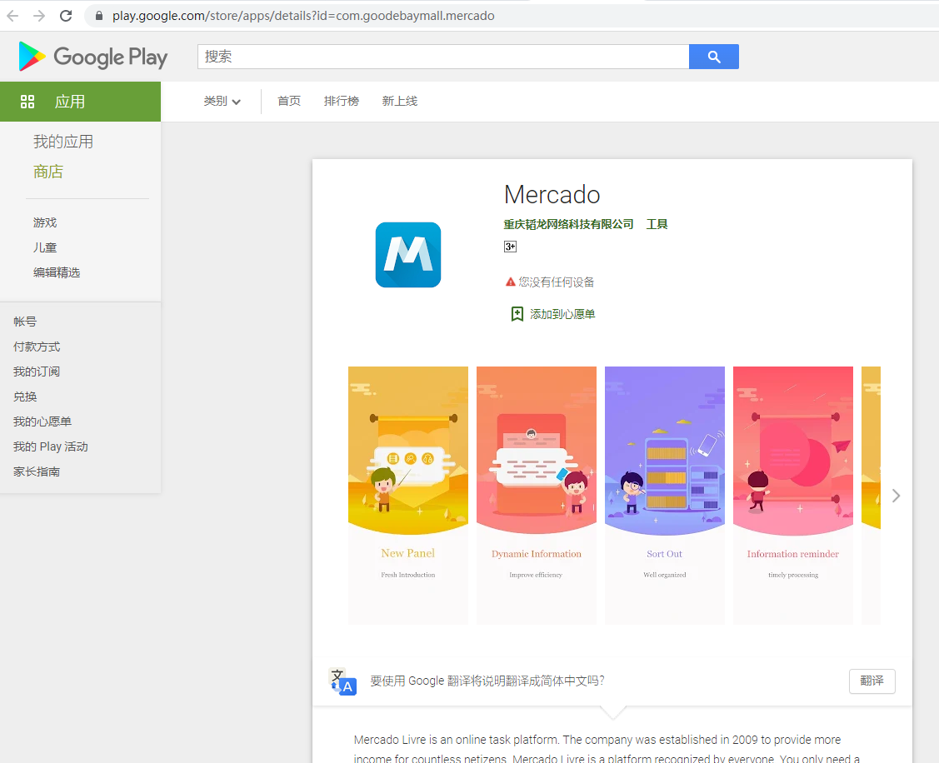Click the Google Play logo
The image size is (939, 763).
click(x=92, y=57)
